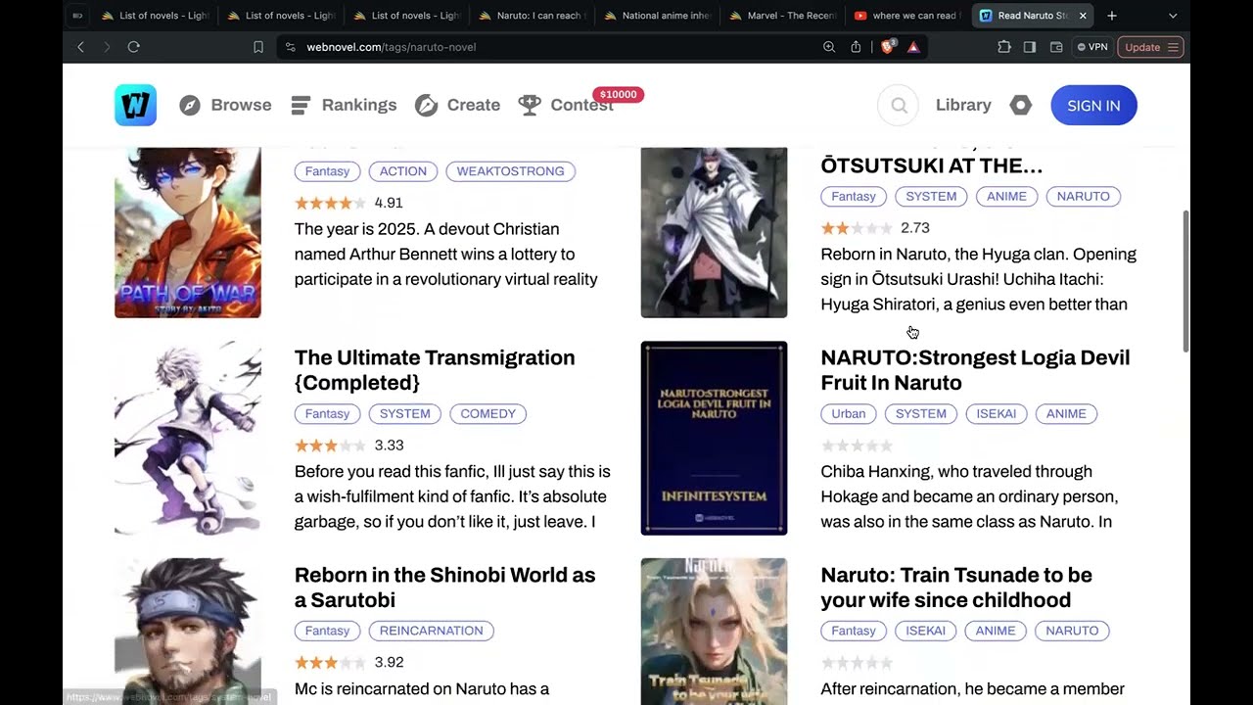Expand the tab search dropdown arrow
1253x705 pixels.
coord(1173,16)
